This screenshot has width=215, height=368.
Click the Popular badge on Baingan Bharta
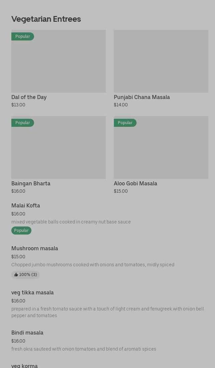pos(22,123)
